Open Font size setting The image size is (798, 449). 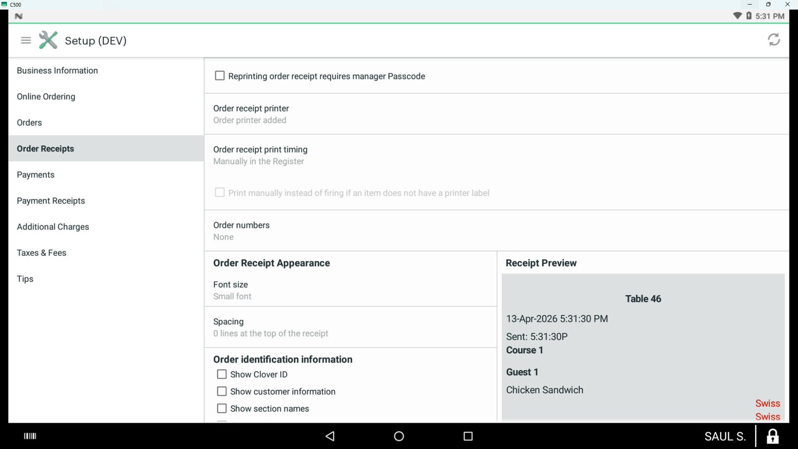351,290
